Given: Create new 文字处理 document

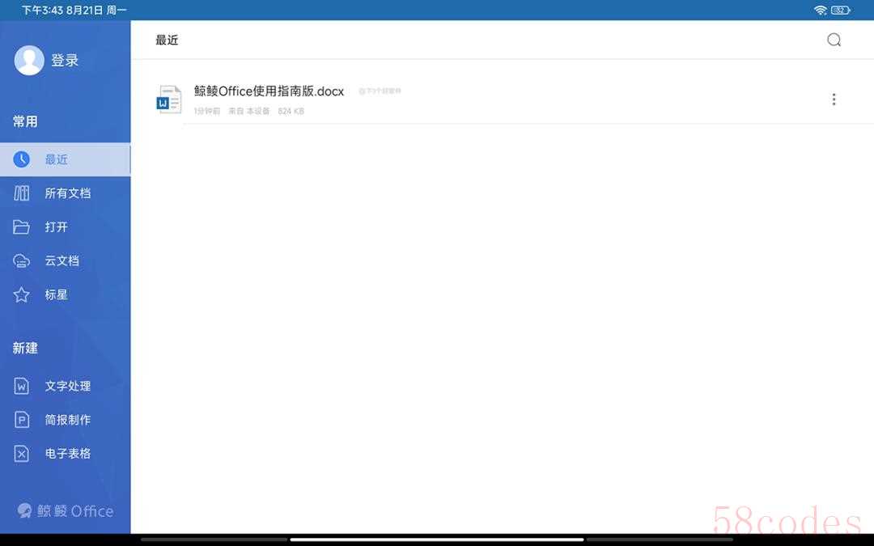Looking at the screenshot, I should pyautogui.click(x=66, y=386).
